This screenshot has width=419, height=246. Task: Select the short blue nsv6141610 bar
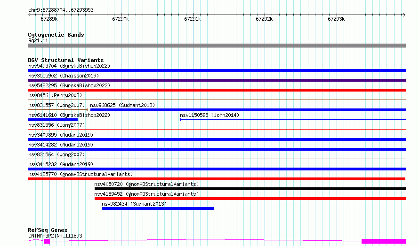pos(53,120)
